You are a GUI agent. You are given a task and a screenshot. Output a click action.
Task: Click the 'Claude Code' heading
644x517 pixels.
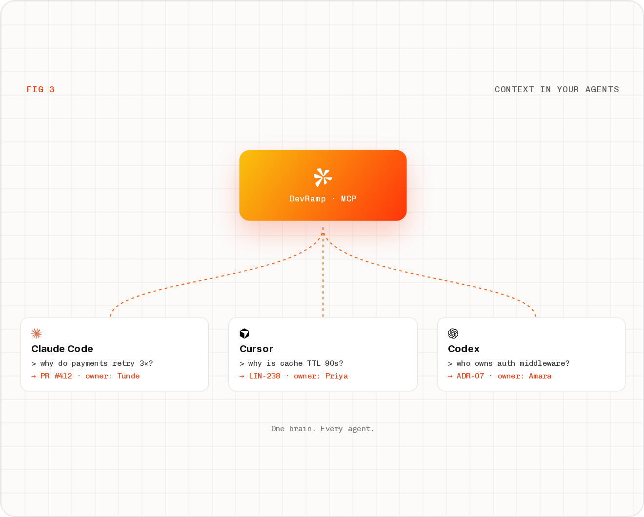click(62, 349)
